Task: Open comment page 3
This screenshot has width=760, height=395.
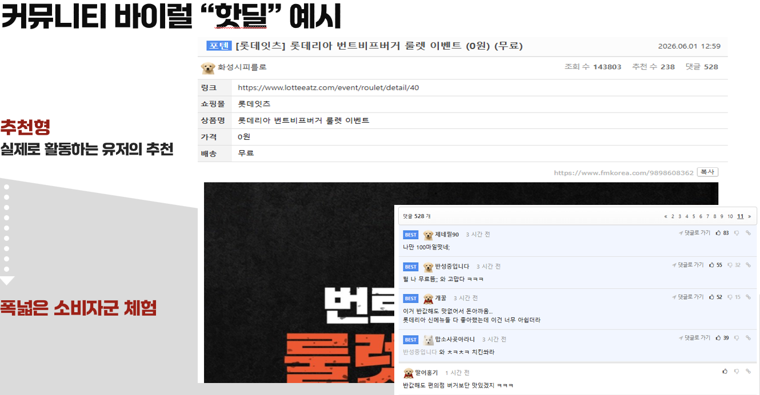Action: 679,216
